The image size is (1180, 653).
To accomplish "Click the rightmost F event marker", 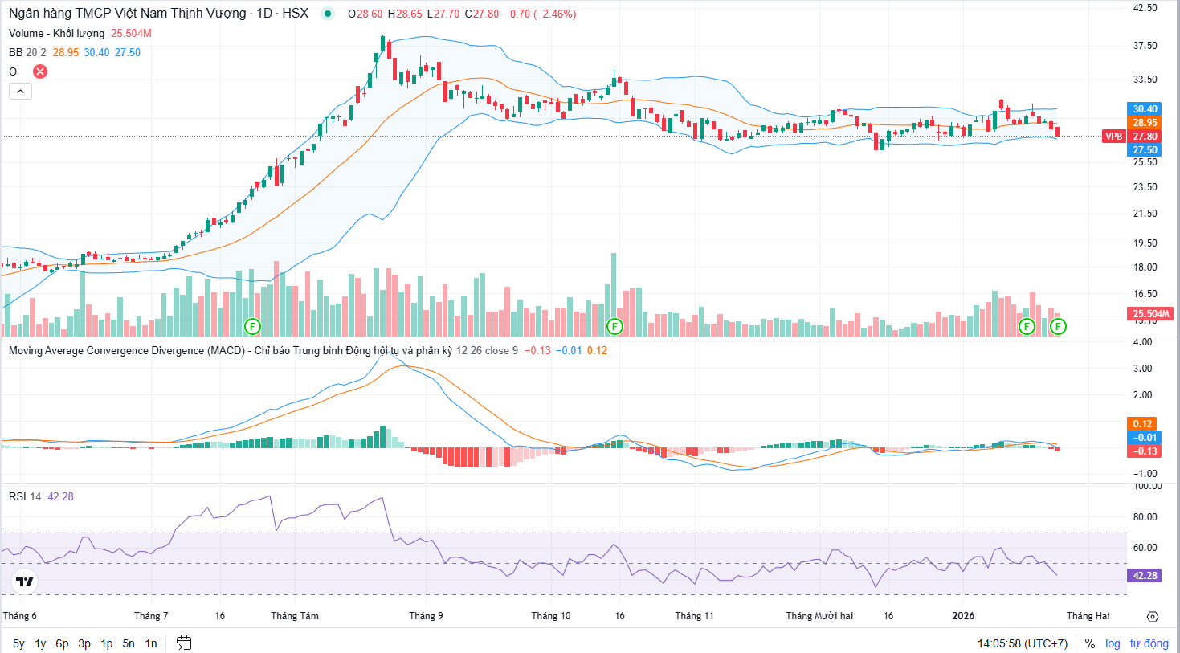I will (x=1058, y=326).
